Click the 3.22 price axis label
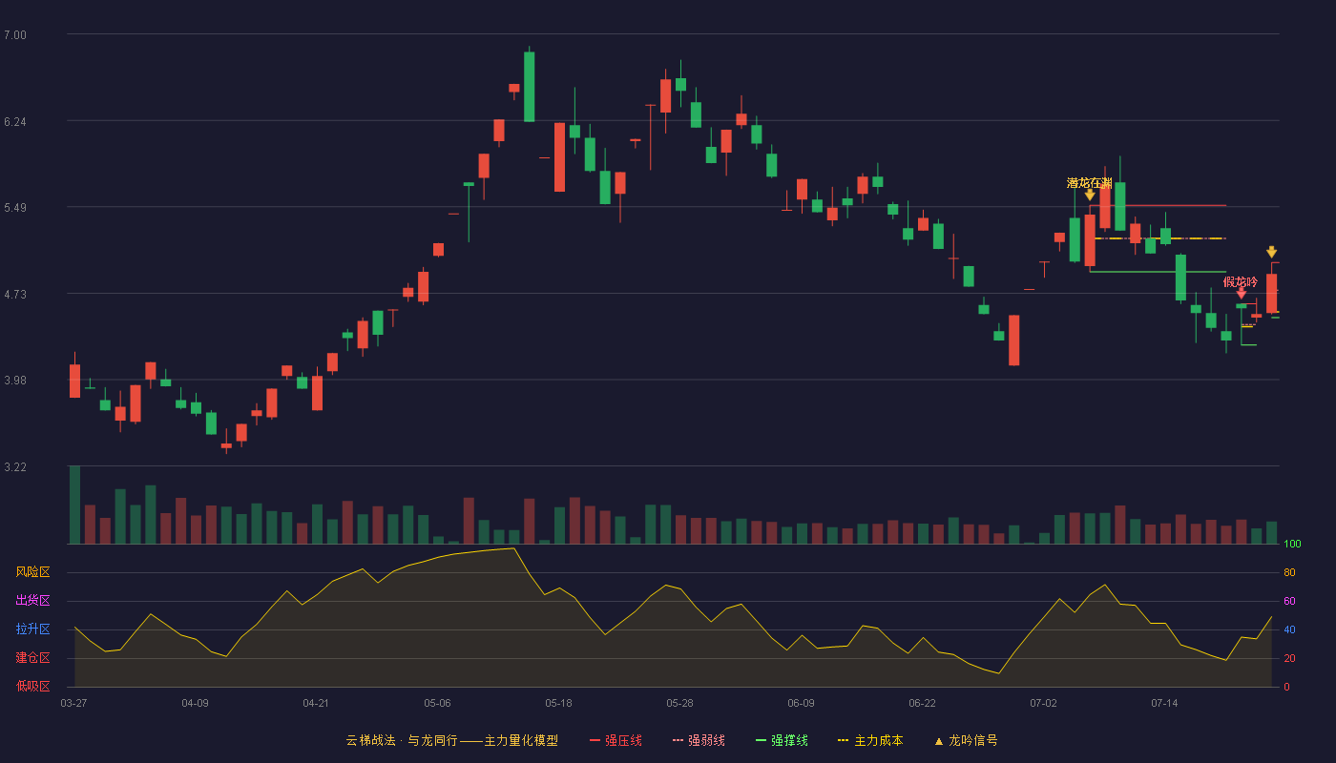Viewport: 1336px width, 763px height. pos(15,467)
